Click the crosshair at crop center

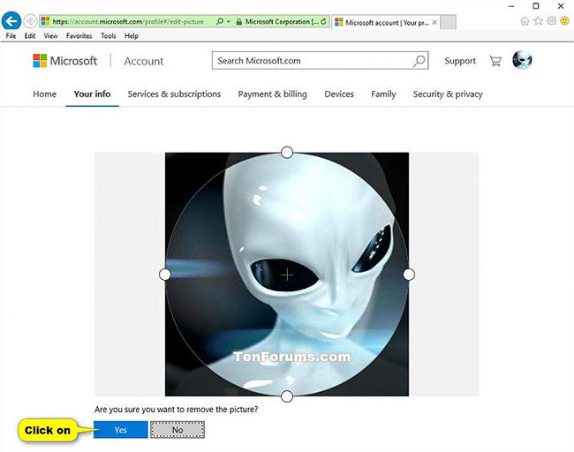pos(287,275)
